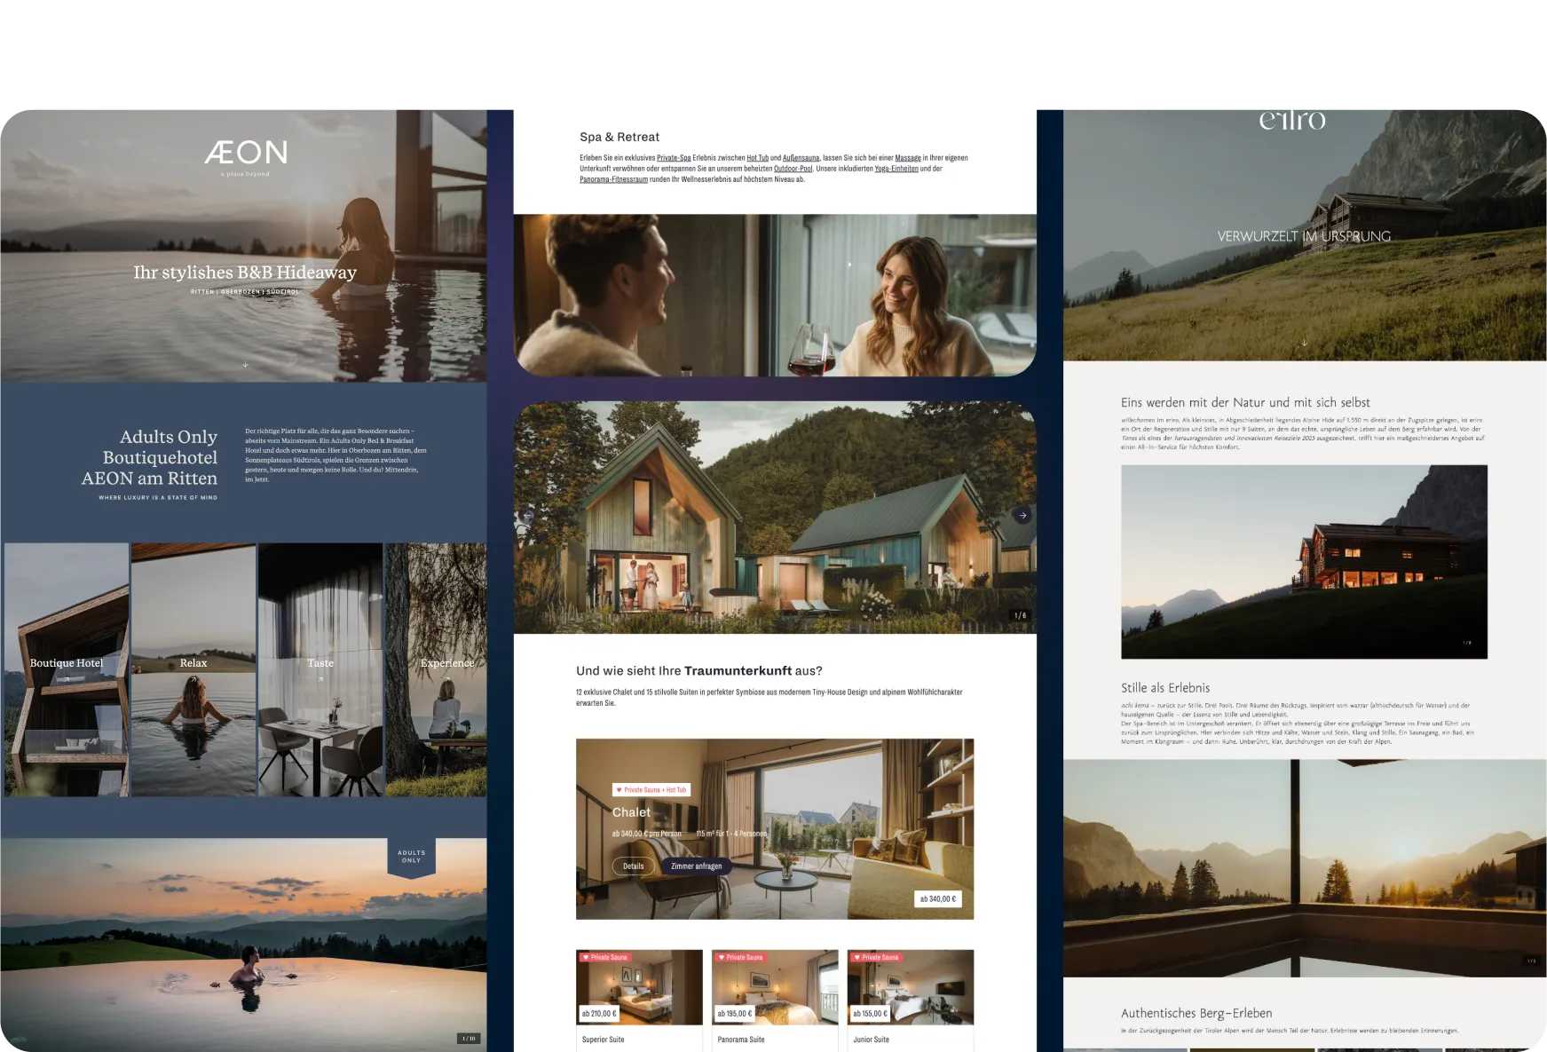Click the 'ab 340,00 €' price badge
1547x1052 pixels.
pos(938,899)
